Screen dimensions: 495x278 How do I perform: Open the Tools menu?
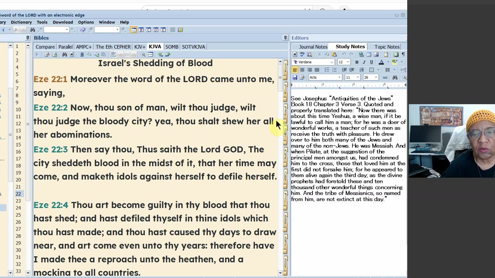click(42, 22)
